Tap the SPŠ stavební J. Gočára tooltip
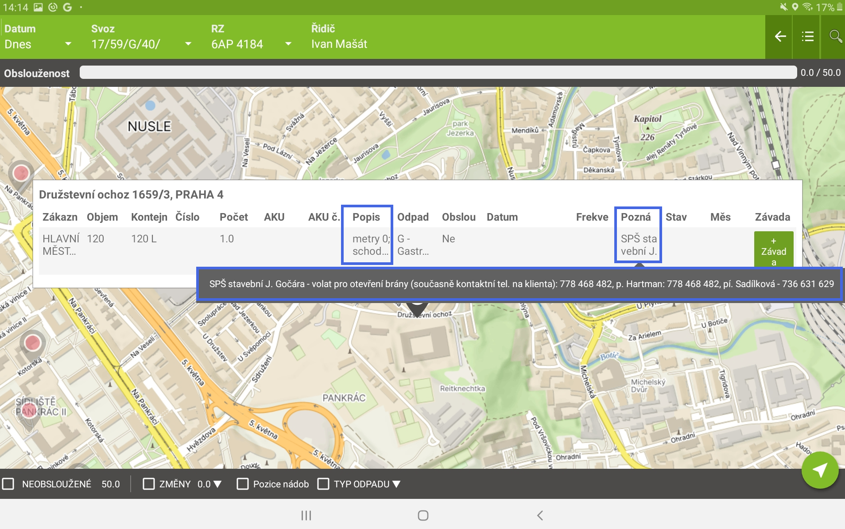This screenshot has width=845, height=529. point(519,284)
